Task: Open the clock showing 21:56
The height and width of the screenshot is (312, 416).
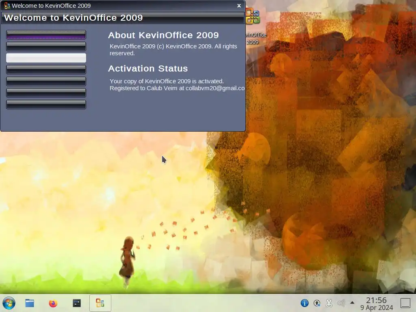Action: pyautogui.click(x=377, y=303)
